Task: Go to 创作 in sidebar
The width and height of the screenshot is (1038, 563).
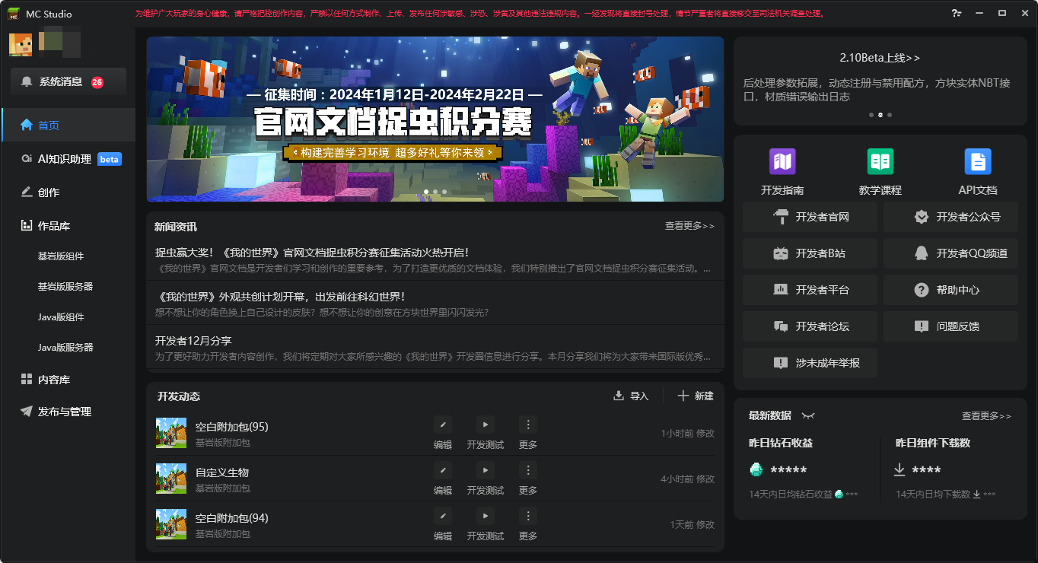Action: pyautogui.click(x=68, y=192)
